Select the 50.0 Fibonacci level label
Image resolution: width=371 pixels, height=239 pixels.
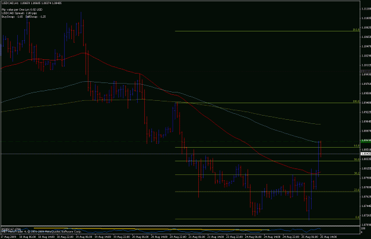point(357,160)
